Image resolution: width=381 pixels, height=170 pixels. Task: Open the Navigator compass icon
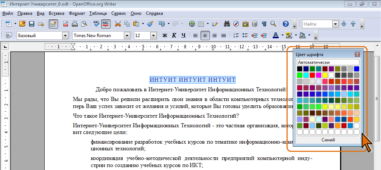tap(236, 24)
